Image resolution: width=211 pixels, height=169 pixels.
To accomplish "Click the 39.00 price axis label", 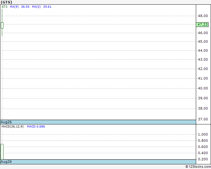I will click(203, 98).
